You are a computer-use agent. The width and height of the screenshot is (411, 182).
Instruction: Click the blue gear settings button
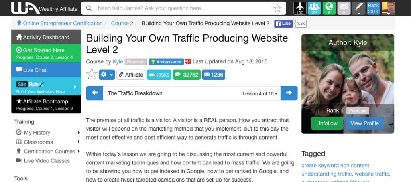(104, 75)
